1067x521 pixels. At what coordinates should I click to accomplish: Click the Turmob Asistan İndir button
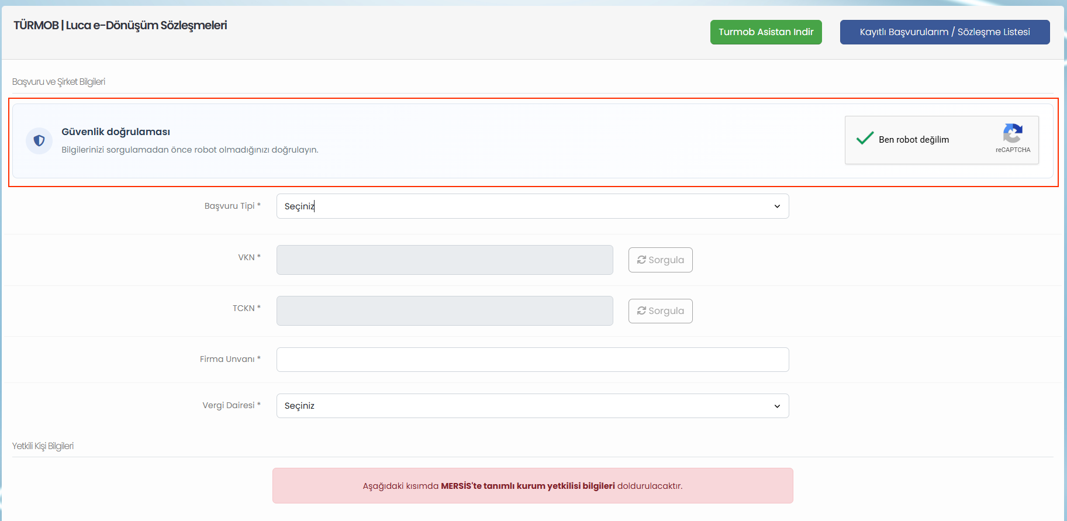click(x=766, y=32)
